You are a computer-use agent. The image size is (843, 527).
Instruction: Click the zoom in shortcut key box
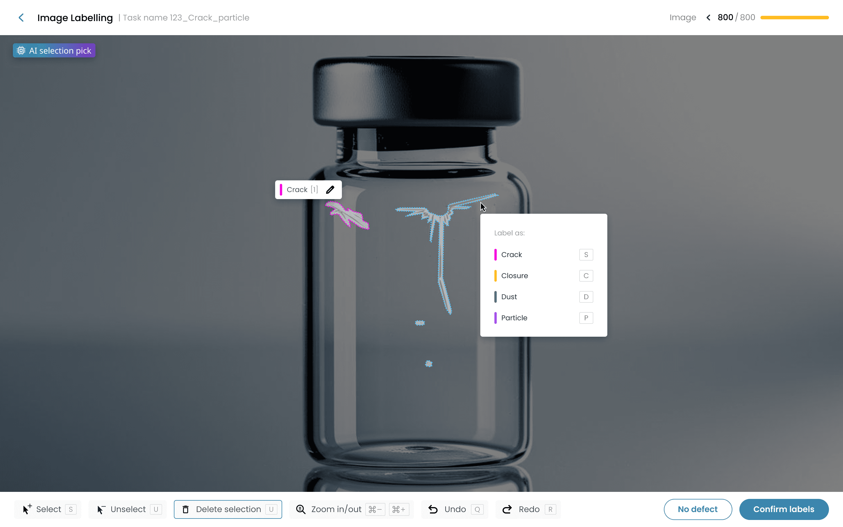[x=399, y=509]
